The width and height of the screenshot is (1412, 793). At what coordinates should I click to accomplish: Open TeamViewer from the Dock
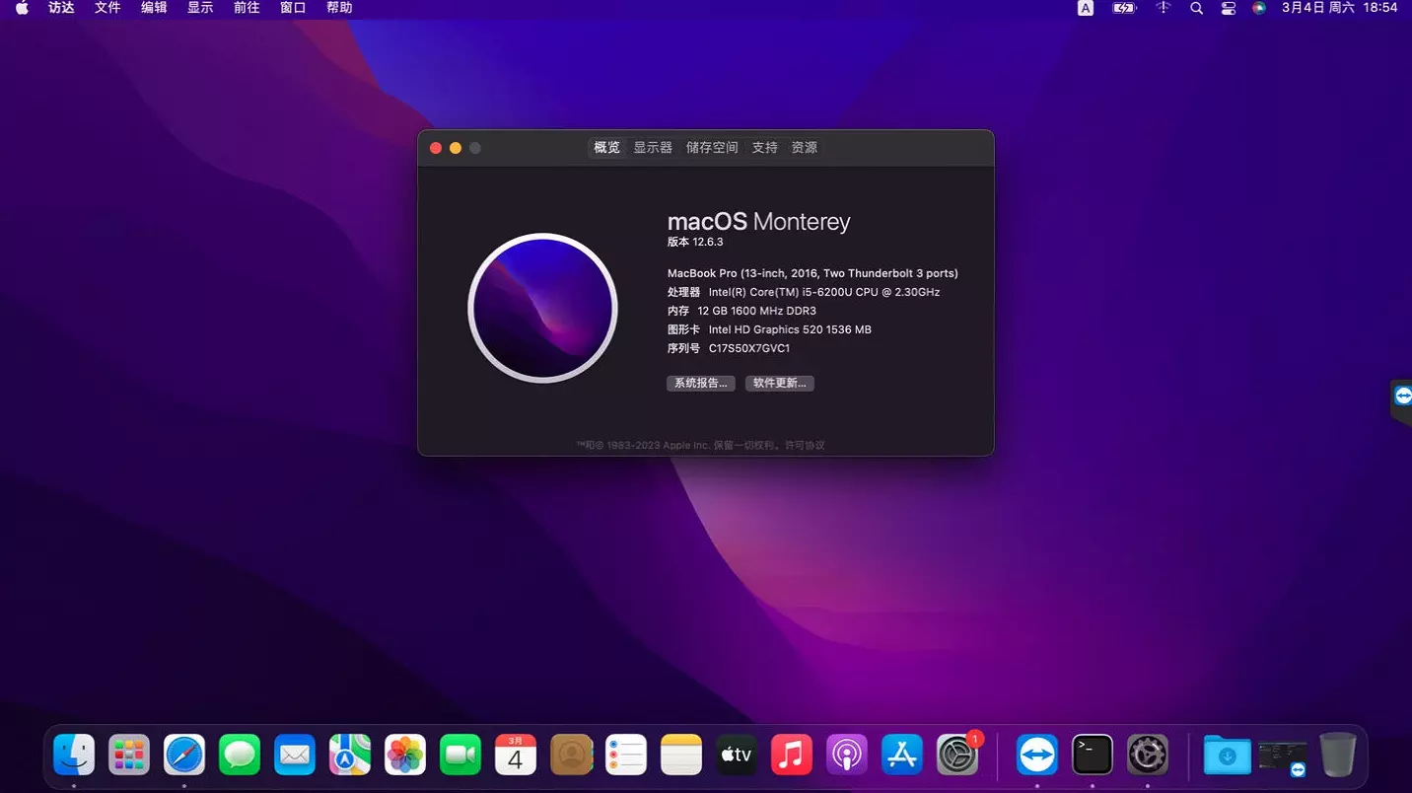[x=1036, y=755]
